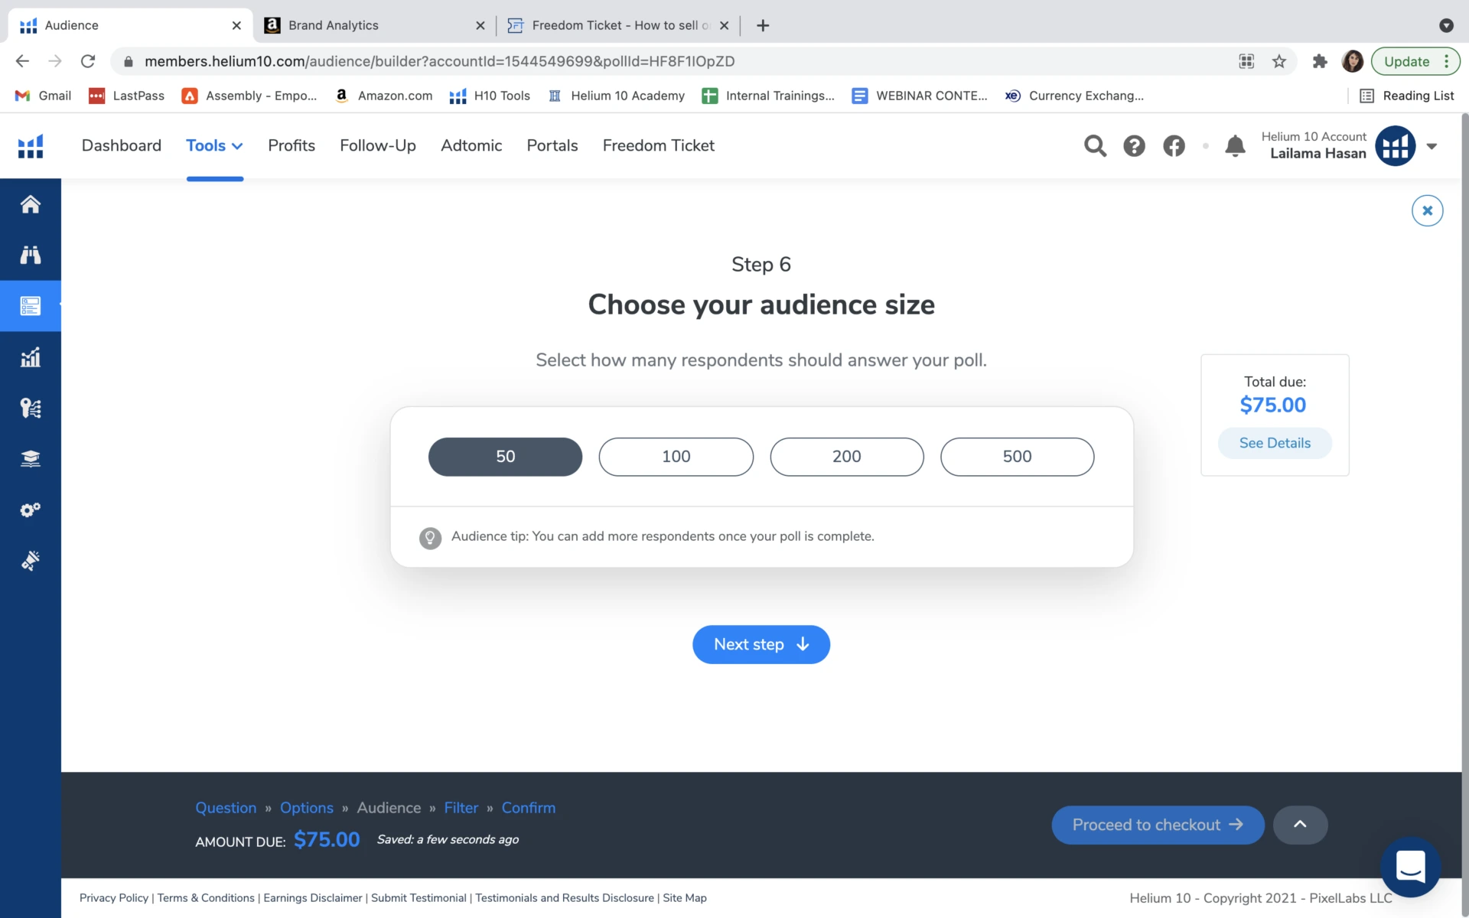Click See Details under total due
Image resolution: width=1469 pixels, height=918 pixels.
[1275, 443]
